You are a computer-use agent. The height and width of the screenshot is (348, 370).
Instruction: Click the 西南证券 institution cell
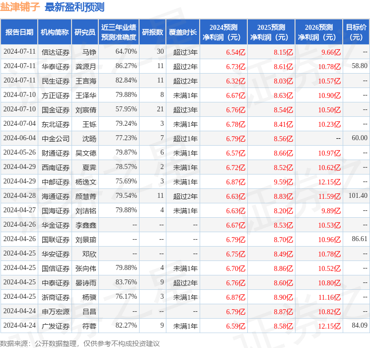click(56, 167)
